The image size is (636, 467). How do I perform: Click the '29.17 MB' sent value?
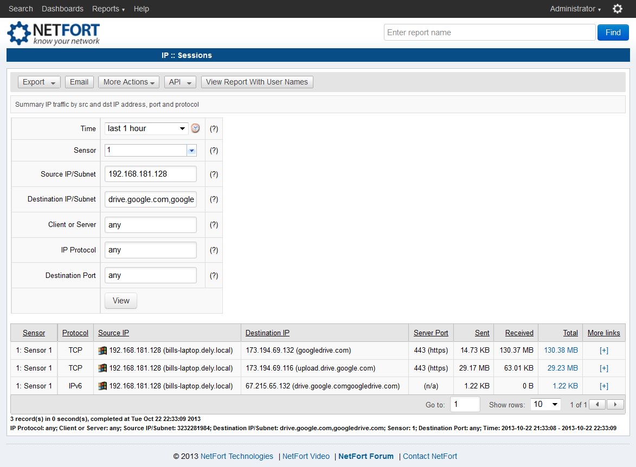(x=474, y=368)
